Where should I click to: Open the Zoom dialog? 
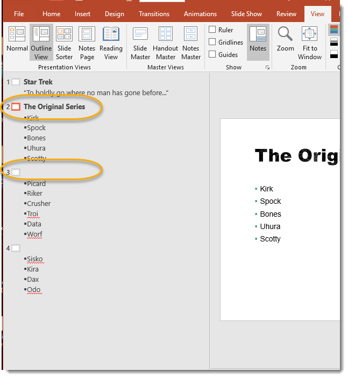(285, 39)
